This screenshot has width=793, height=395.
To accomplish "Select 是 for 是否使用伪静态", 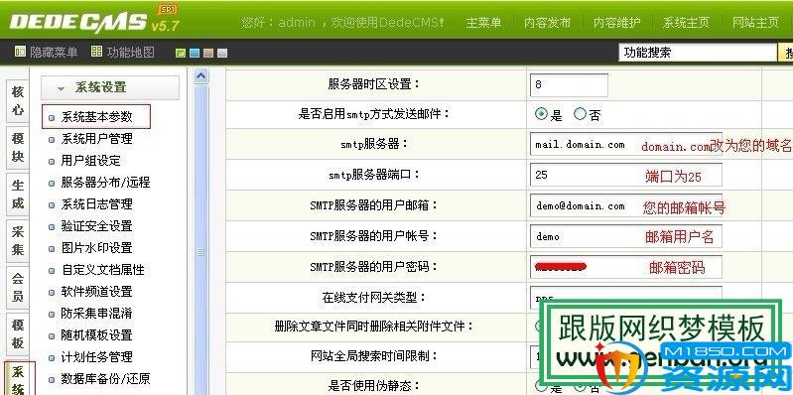I will click(x=541, y=388).
